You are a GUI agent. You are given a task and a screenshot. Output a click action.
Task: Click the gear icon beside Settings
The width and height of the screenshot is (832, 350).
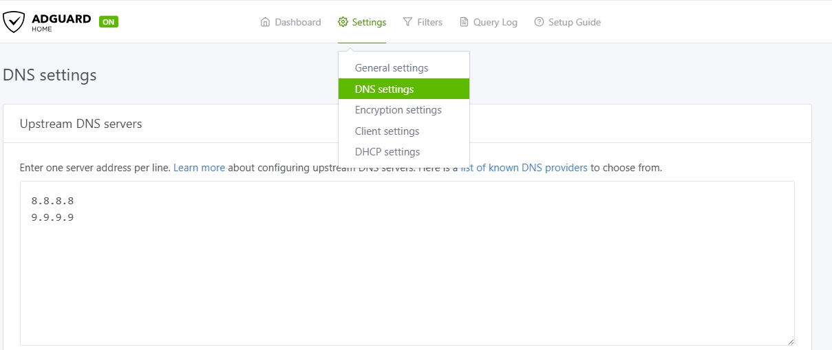(343, 22)
